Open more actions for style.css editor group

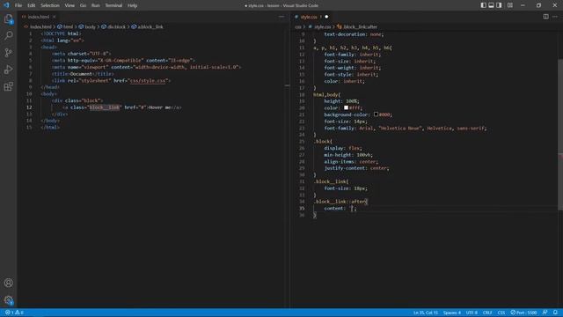coord(555,17)
